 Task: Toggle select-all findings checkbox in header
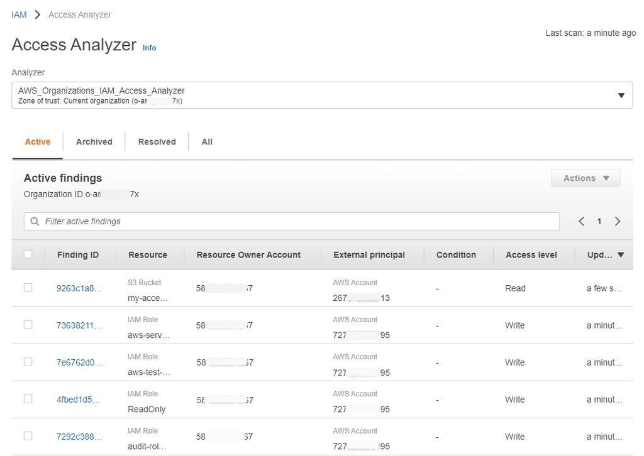tap(28, 254)
